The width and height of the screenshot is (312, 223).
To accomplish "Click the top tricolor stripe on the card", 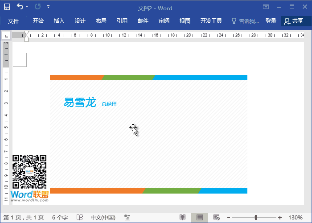I will click(x=148, y=78).
